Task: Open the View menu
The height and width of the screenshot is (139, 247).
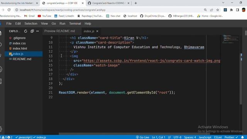Action: pyautogui.click(x=44, y=24)
